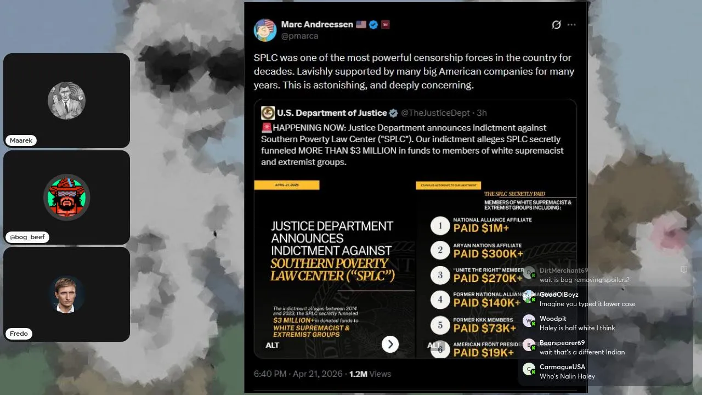Click the chat popout icon beside DirtMerchant69
Viewport: 702px width, 395px height.
684,270
